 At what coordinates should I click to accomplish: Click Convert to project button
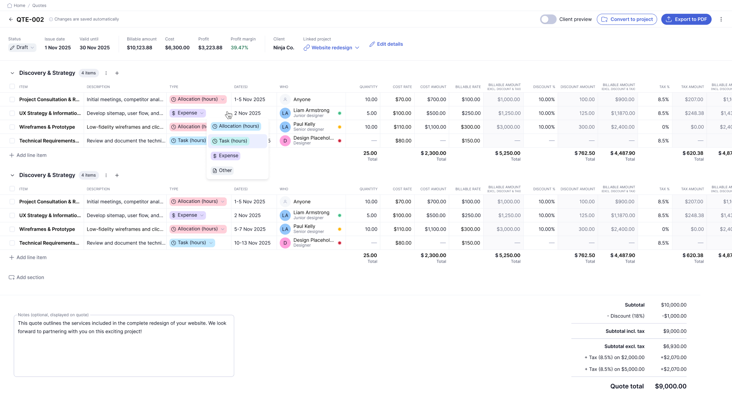pos(627,20)
